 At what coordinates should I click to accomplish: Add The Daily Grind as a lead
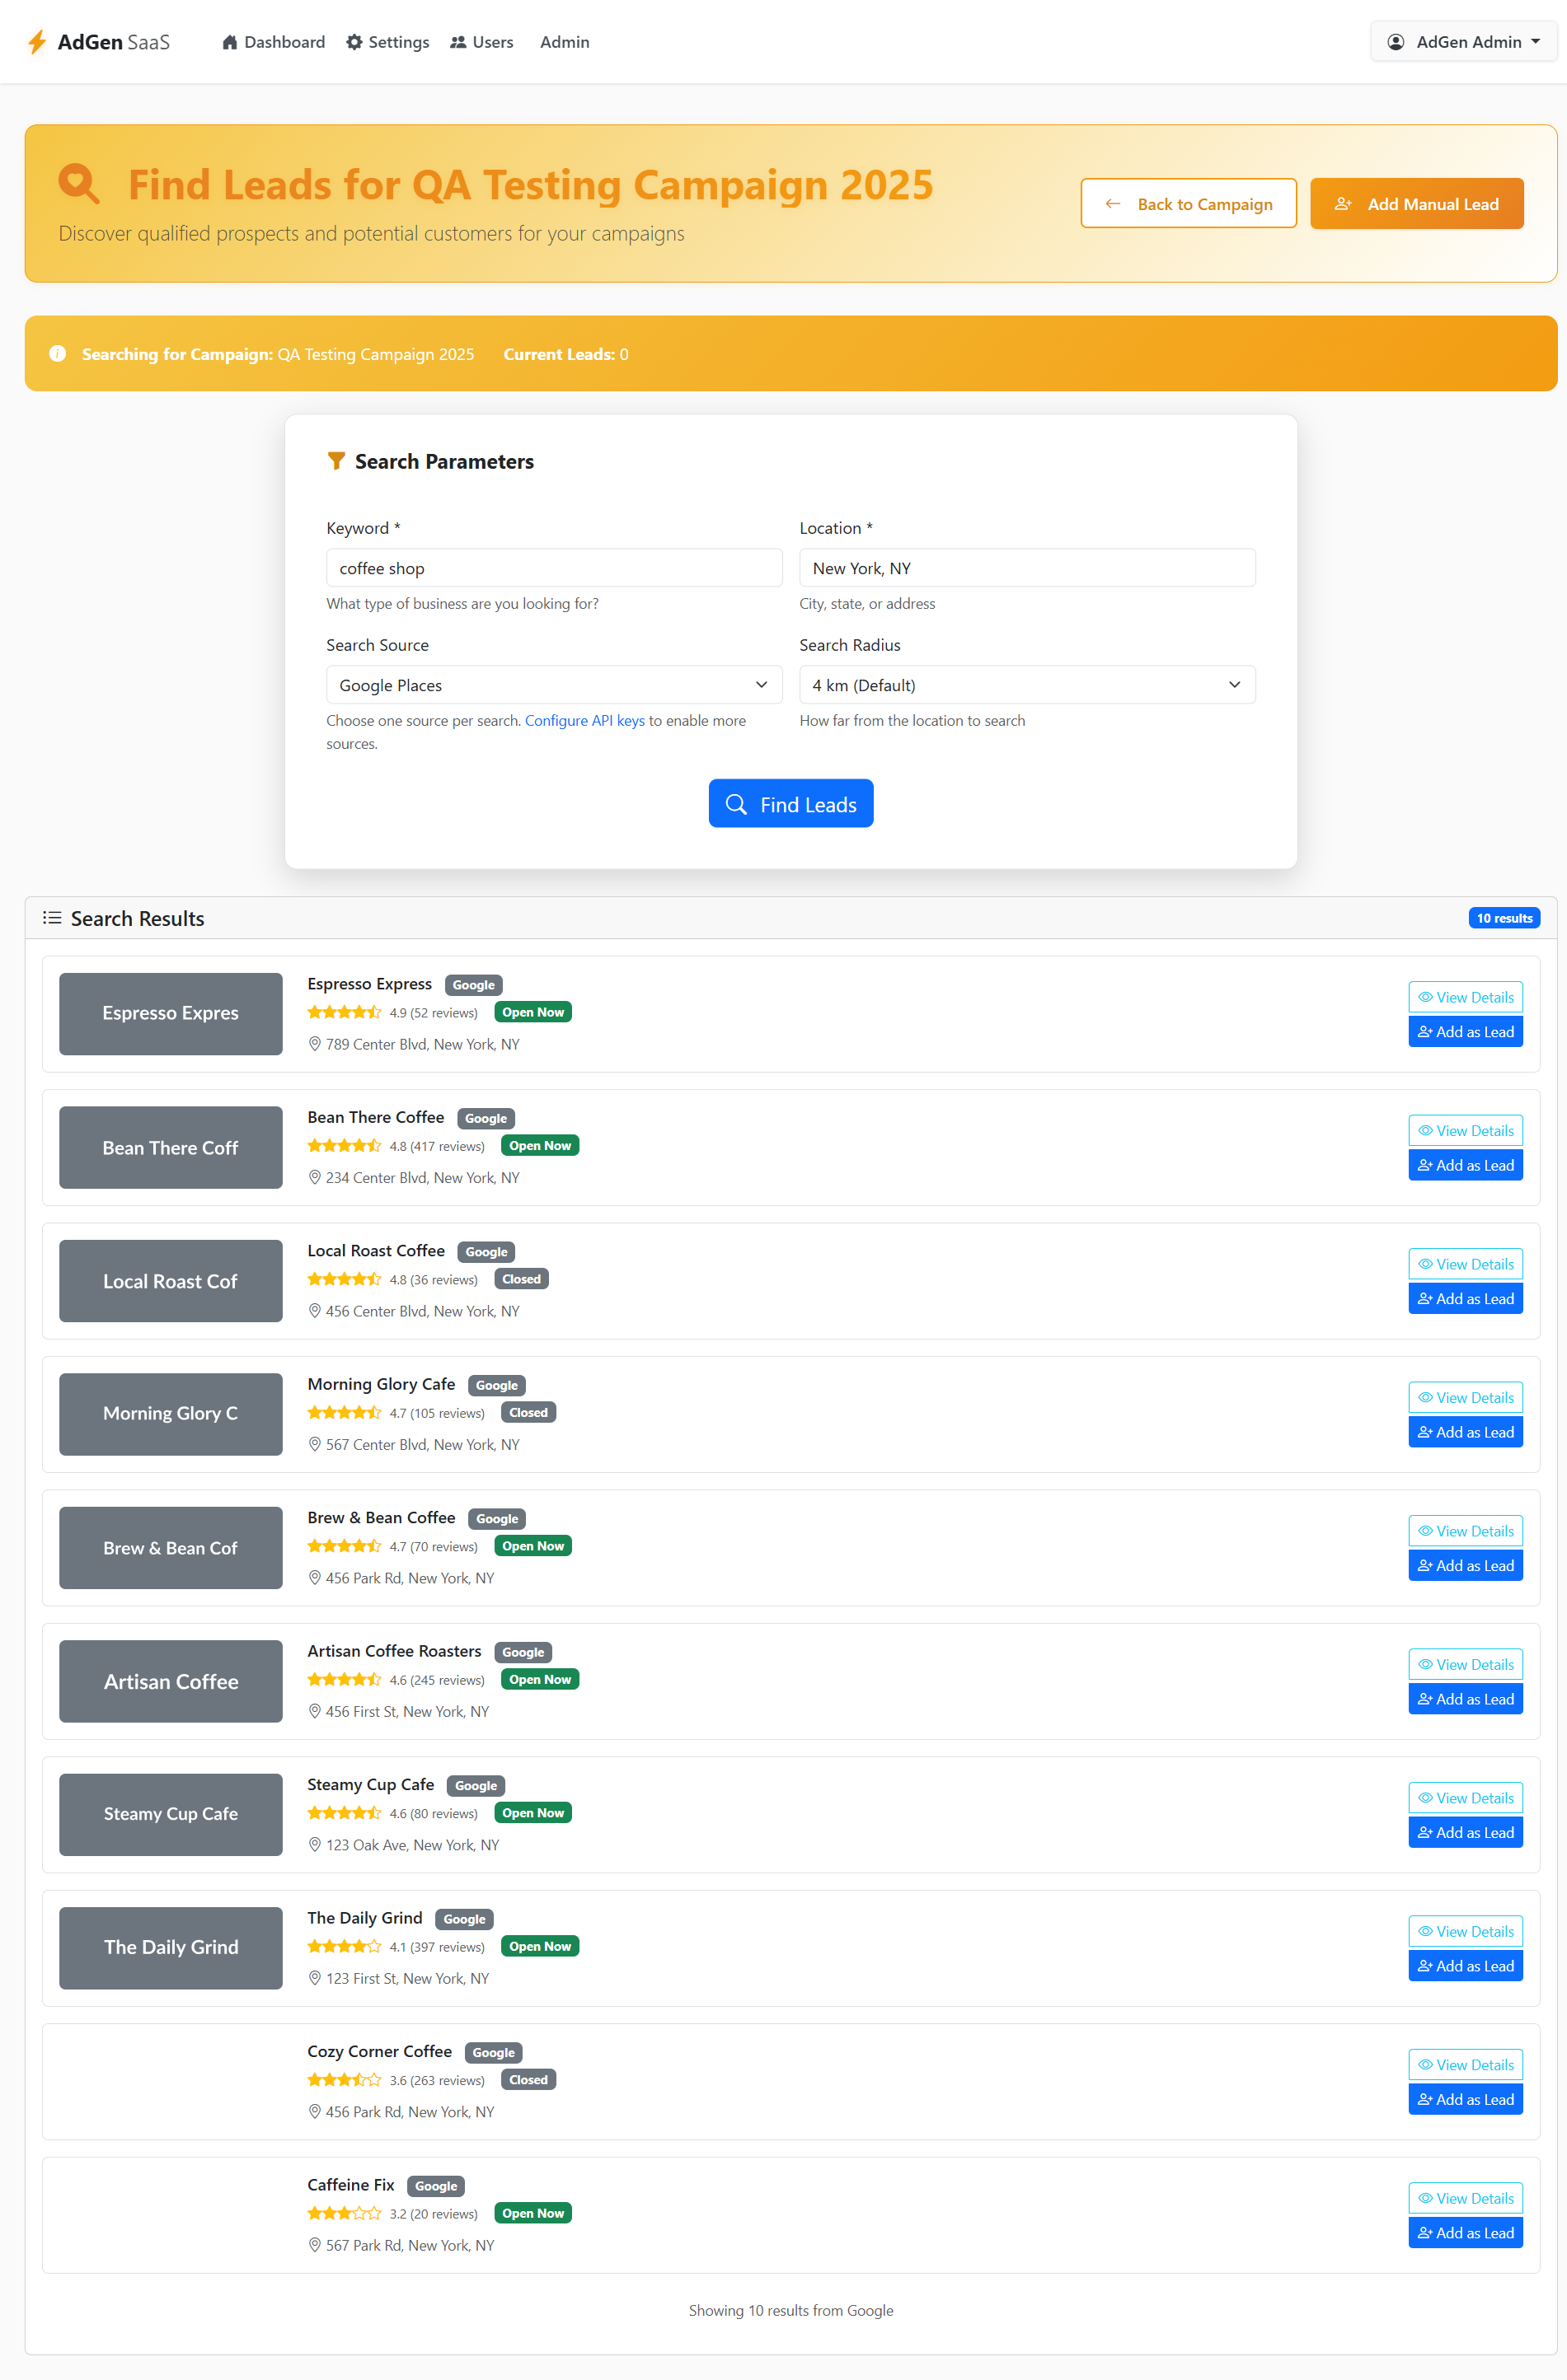tap(1466, 1966)
